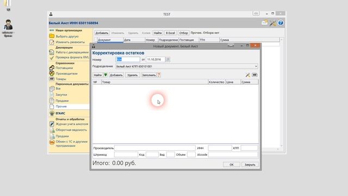The width and height of the screenshot is (348, 196).
Task: Click checkmark icon beside Проверка формата XML
Action: tap(52, 58)
